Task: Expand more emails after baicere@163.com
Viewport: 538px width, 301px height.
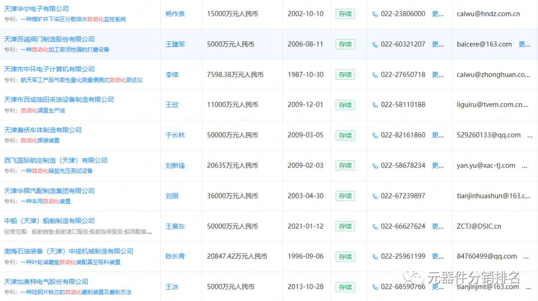Action: coord(524,44)
